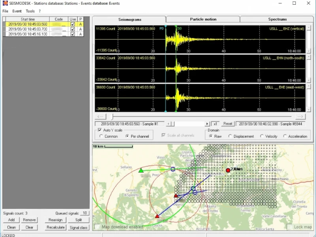Image resolution: width=316 pixels, height=237 pixels.
Task: Open the Tools menu
Action: click(x=30, y=11)
